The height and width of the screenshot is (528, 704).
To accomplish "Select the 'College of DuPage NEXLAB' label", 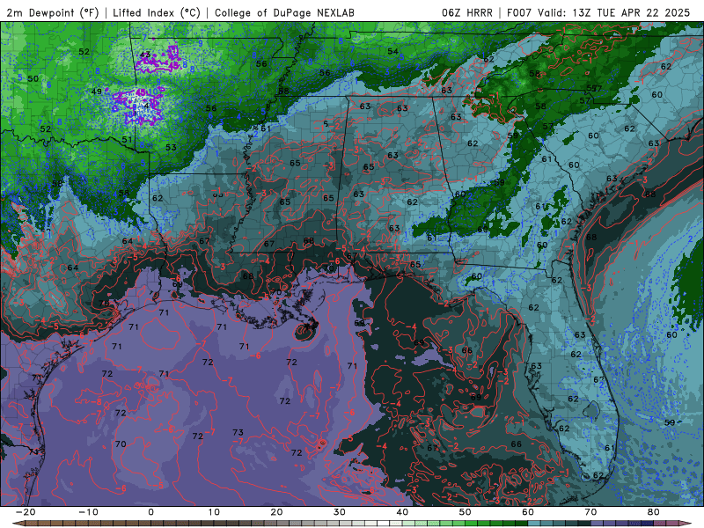I will 284,12.
